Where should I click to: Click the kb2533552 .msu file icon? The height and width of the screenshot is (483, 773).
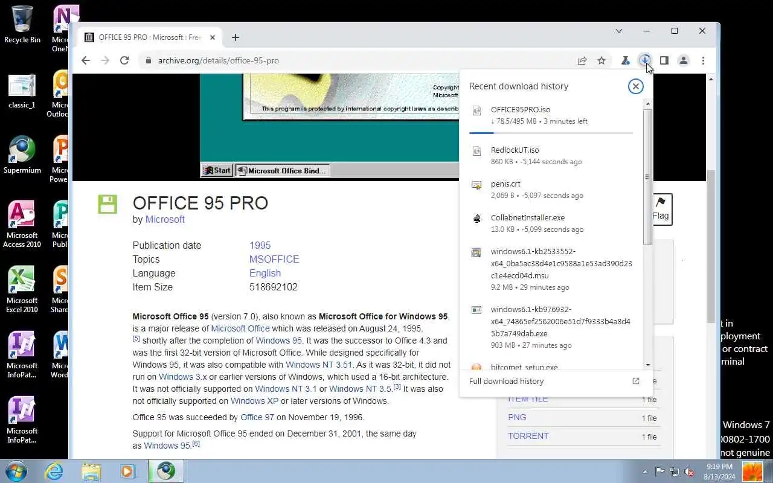pos(476,252)
